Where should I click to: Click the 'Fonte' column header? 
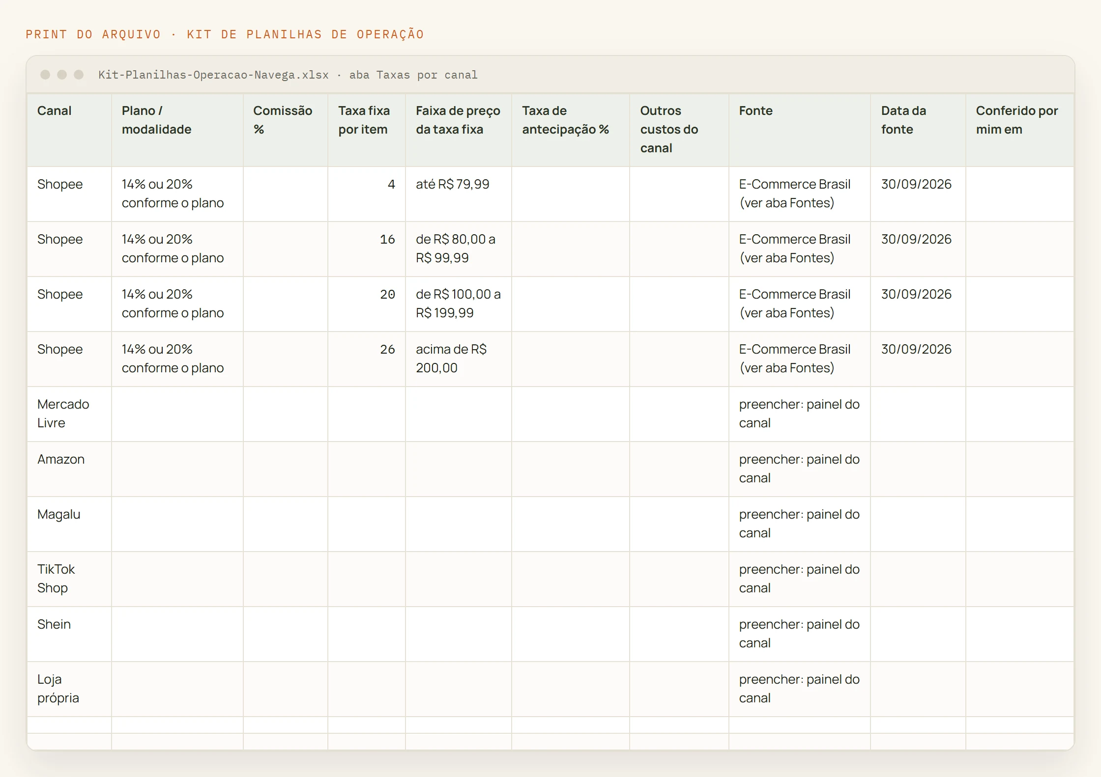800,130
